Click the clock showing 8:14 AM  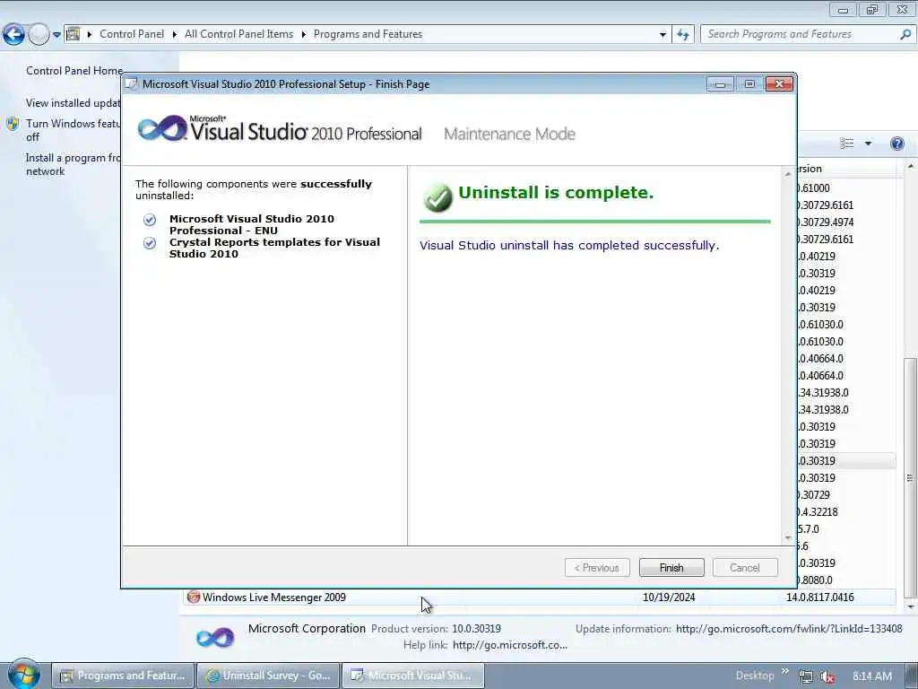click(x=871, y=676)
